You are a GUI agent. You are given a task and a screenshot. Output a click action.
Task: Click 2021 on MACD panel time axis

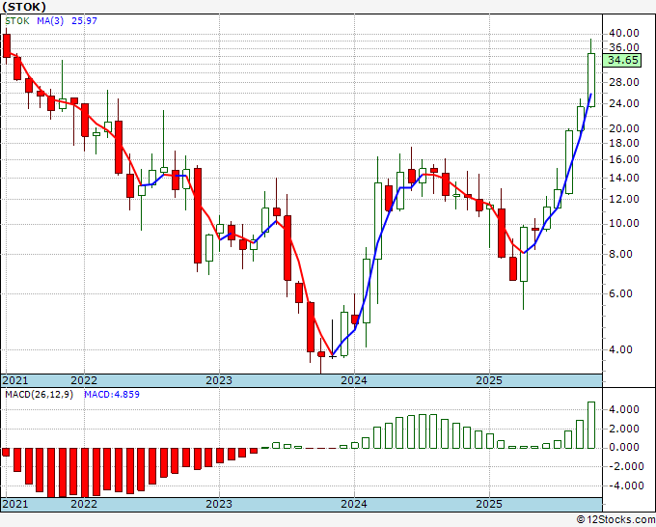[x=15, y=504]
